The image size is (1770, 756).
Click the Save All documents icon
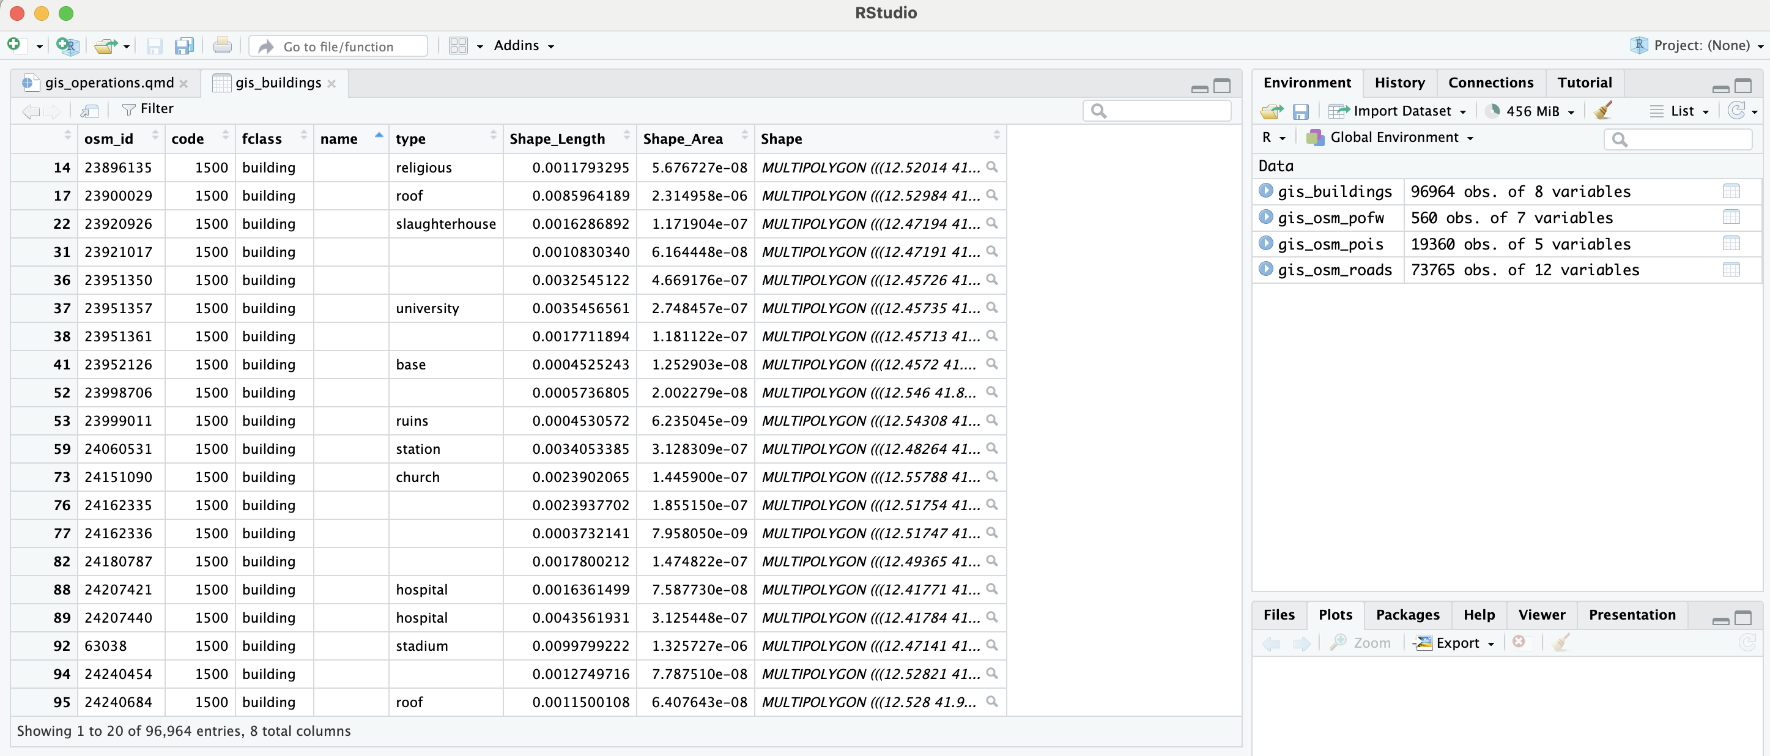(184, 46)
